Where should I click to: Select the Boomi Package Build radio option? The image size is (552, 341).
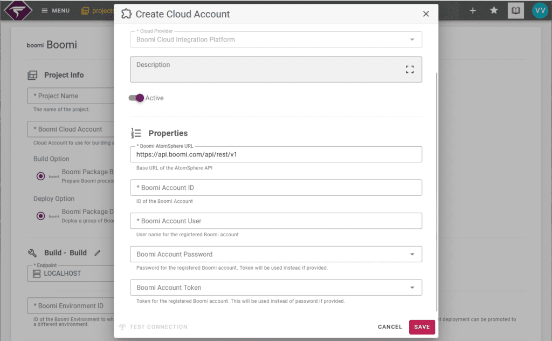pyautogui.click(x=40, y=176)
